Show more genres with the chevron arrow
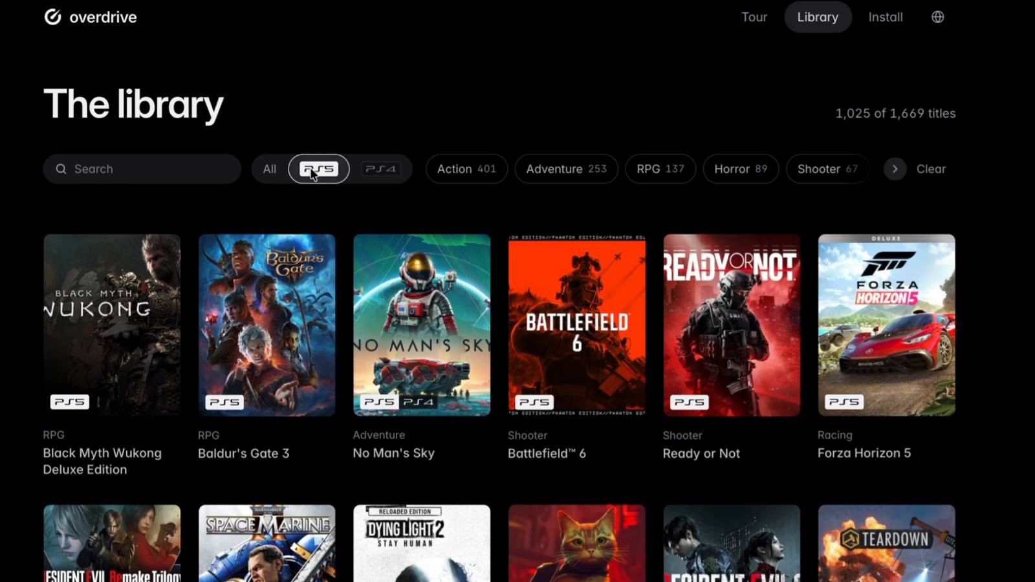Viewport: 1035px width, 582px height. [x=895, y=169]
